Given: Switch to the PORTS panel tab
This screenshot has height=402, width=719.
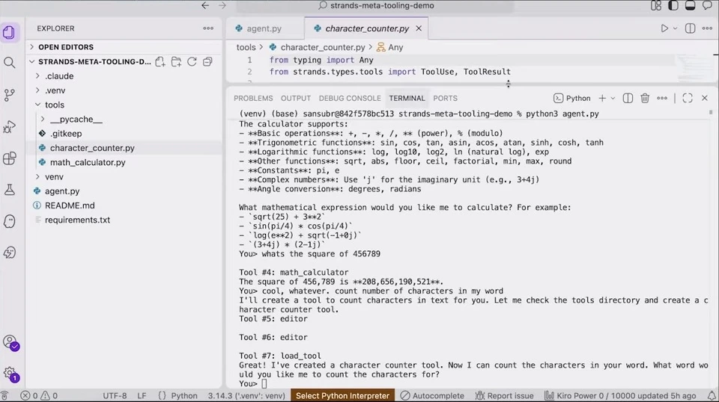Looking at the screenshot, I should click(445, 99).
